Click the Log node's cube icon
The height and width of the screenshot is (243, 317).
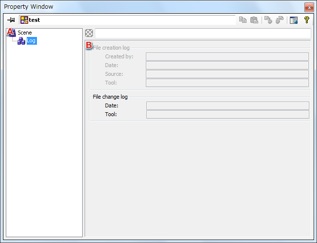(x=21, y=41)
